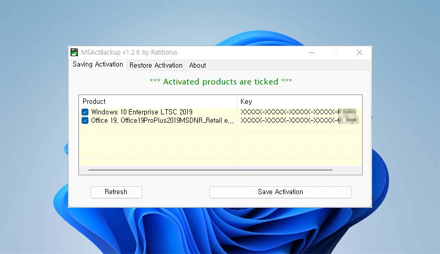
Task: Open the Restore Activation tab
Action: click(156, 66)
